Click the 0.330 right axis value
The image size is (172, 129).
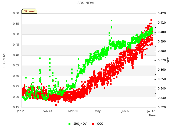click(162, 98)
